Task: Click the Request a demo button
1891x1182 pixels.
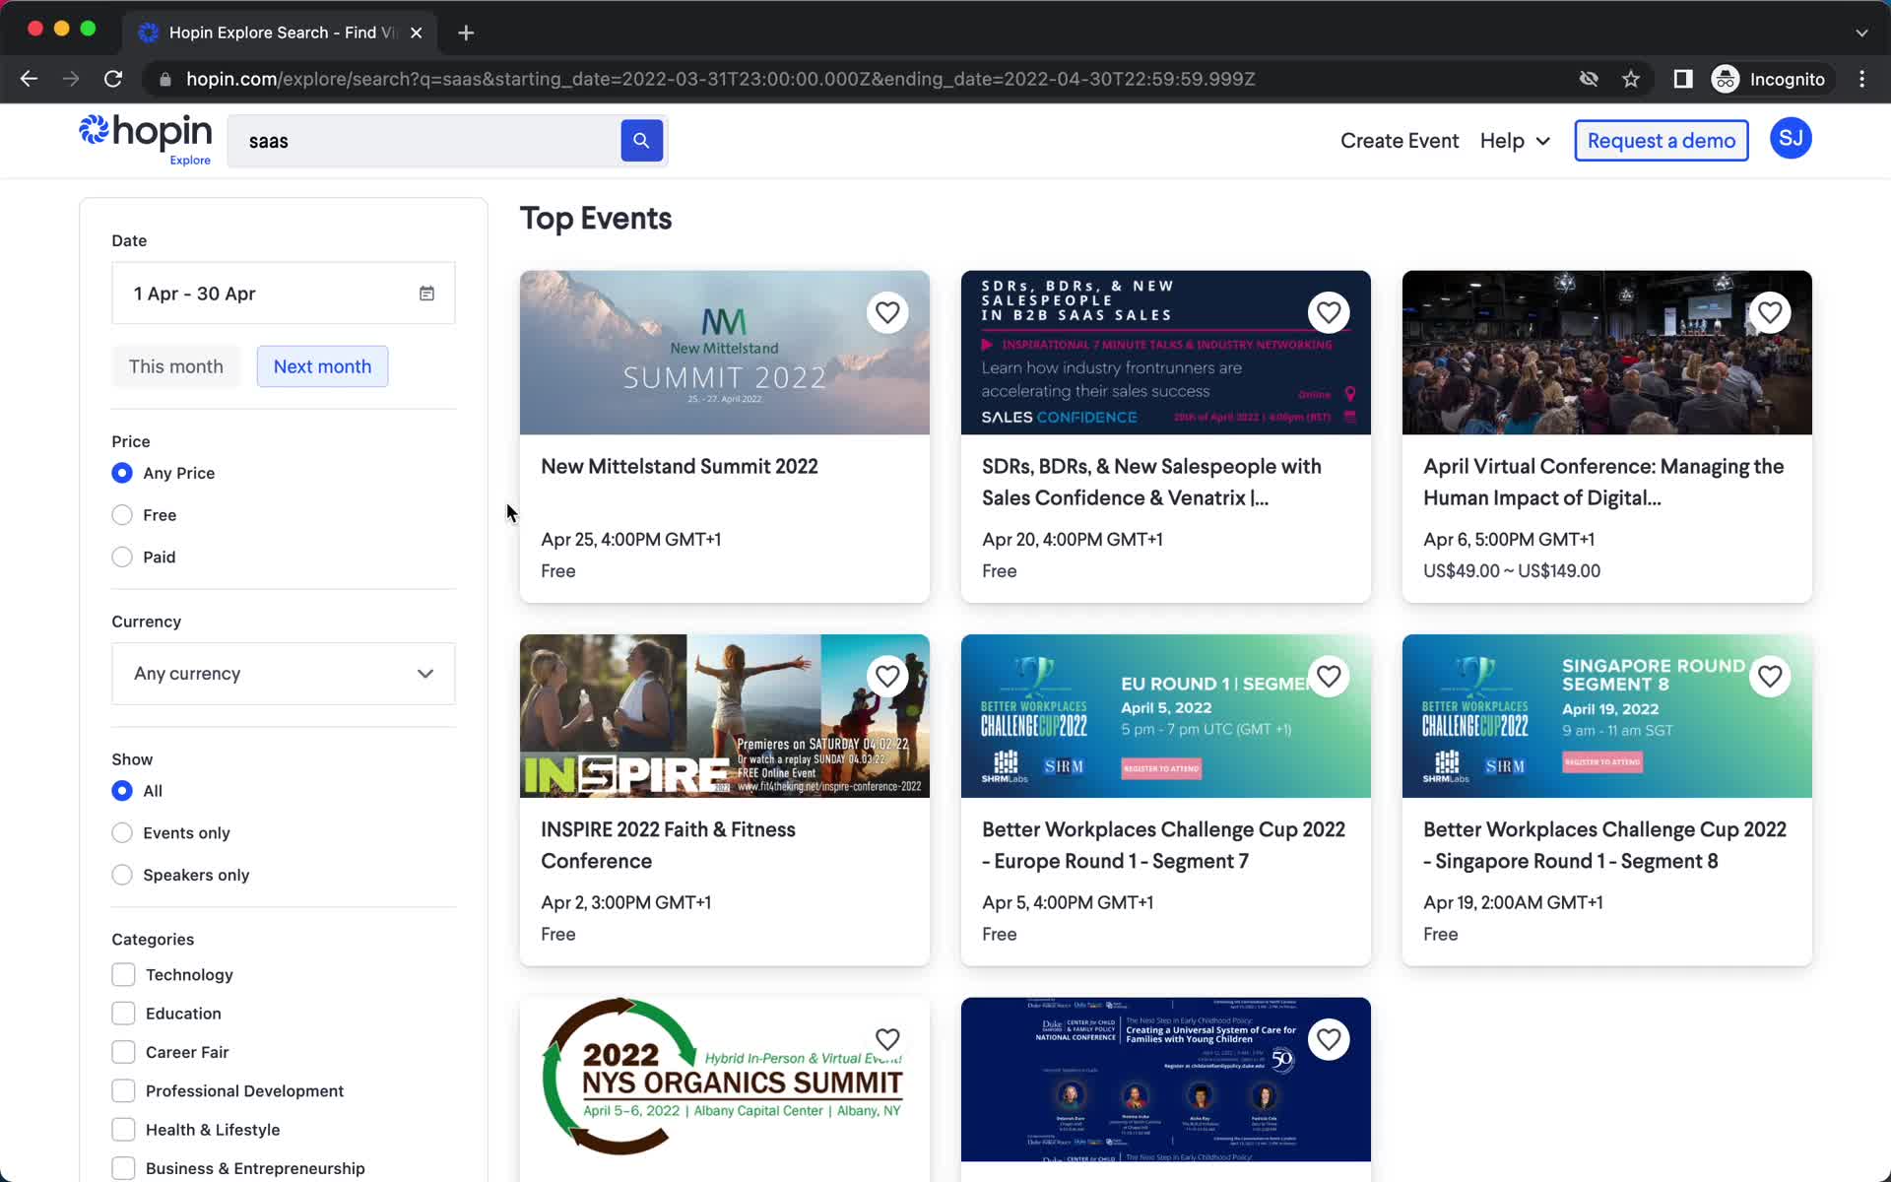Action: [x=1661, y=141]
